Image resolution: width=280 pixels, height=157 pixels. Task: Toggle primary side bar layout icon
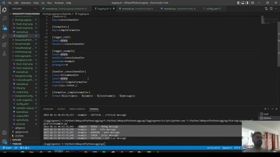click(238, 3)
